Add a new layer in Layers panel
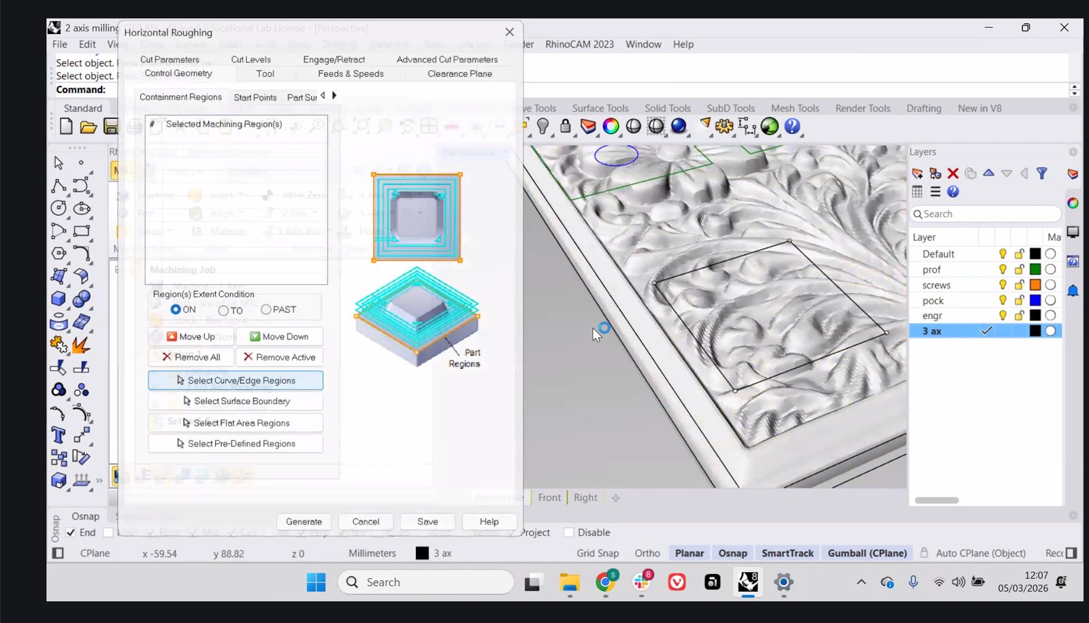The width and height of the screenshot is (1089, 623). pyautogui.click(x=917, y=173)
